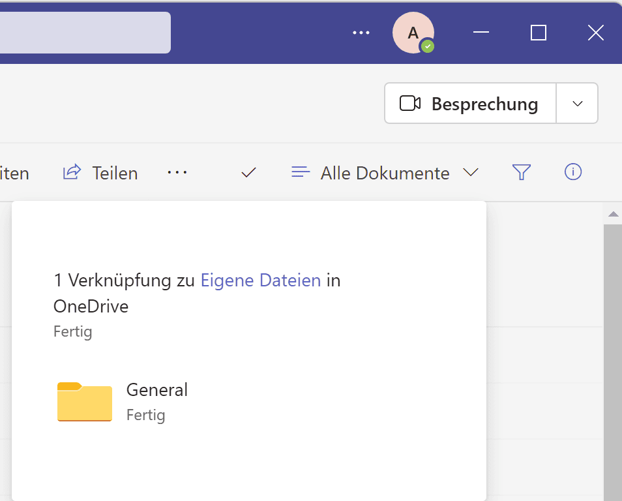Expand the dropdown arrow beside Besprechung
622x501 pixels.
click(577, 104)
